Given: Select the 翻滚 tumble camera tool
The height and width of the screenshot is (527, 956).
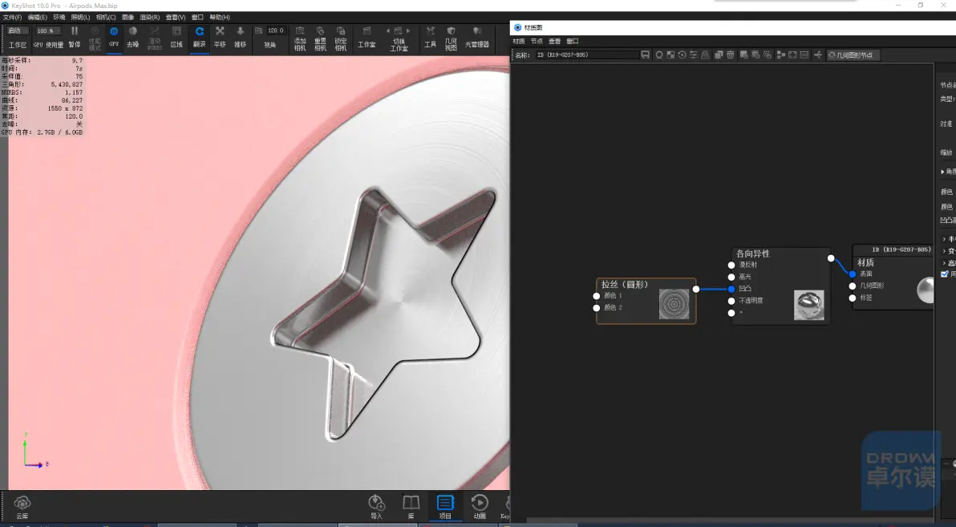Looking at the screenshot, I should tap(200, 37).
